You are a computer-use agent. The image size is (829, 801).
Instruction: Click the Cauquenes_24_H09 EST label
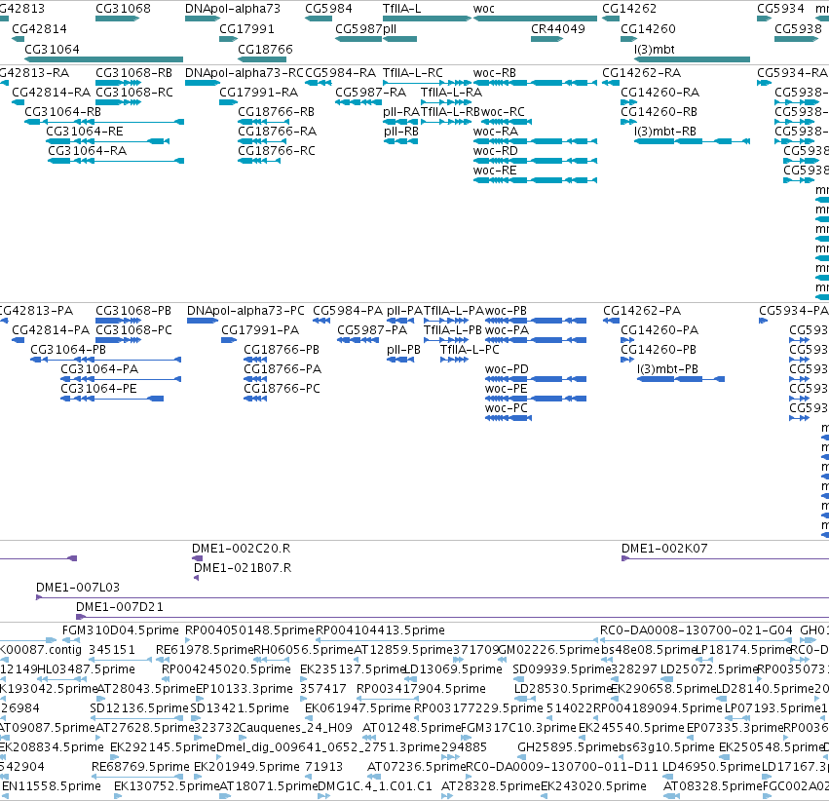296,728
